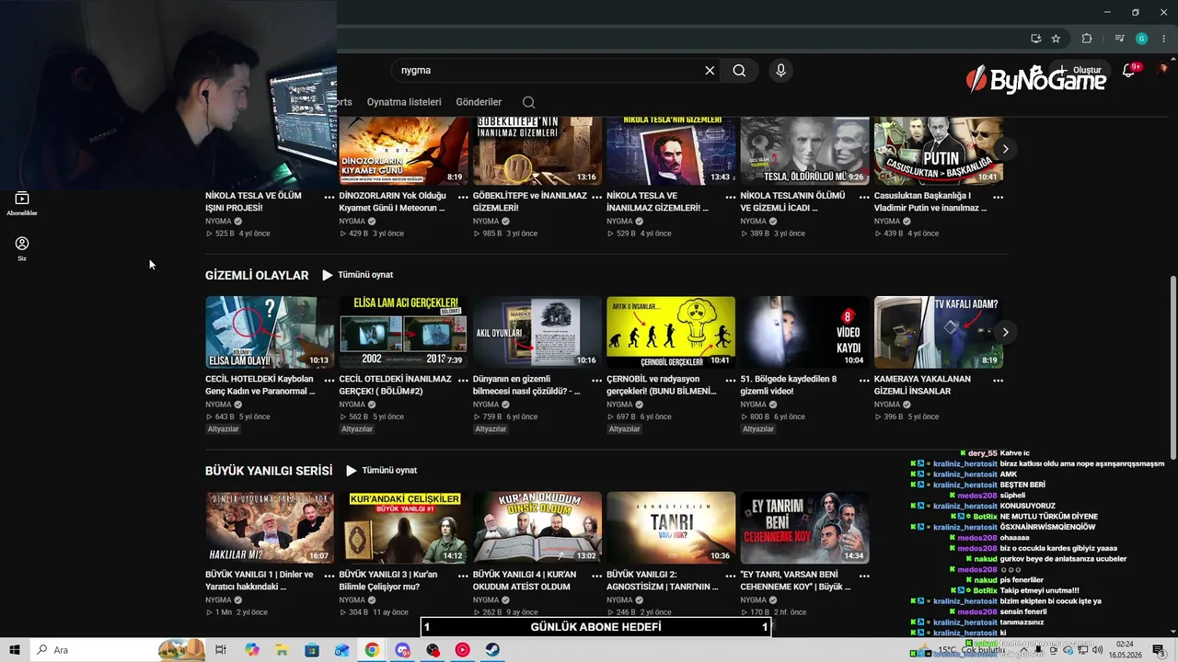
Task: Open Chrome extensions puzzle icon
Action: (1087, 39)
